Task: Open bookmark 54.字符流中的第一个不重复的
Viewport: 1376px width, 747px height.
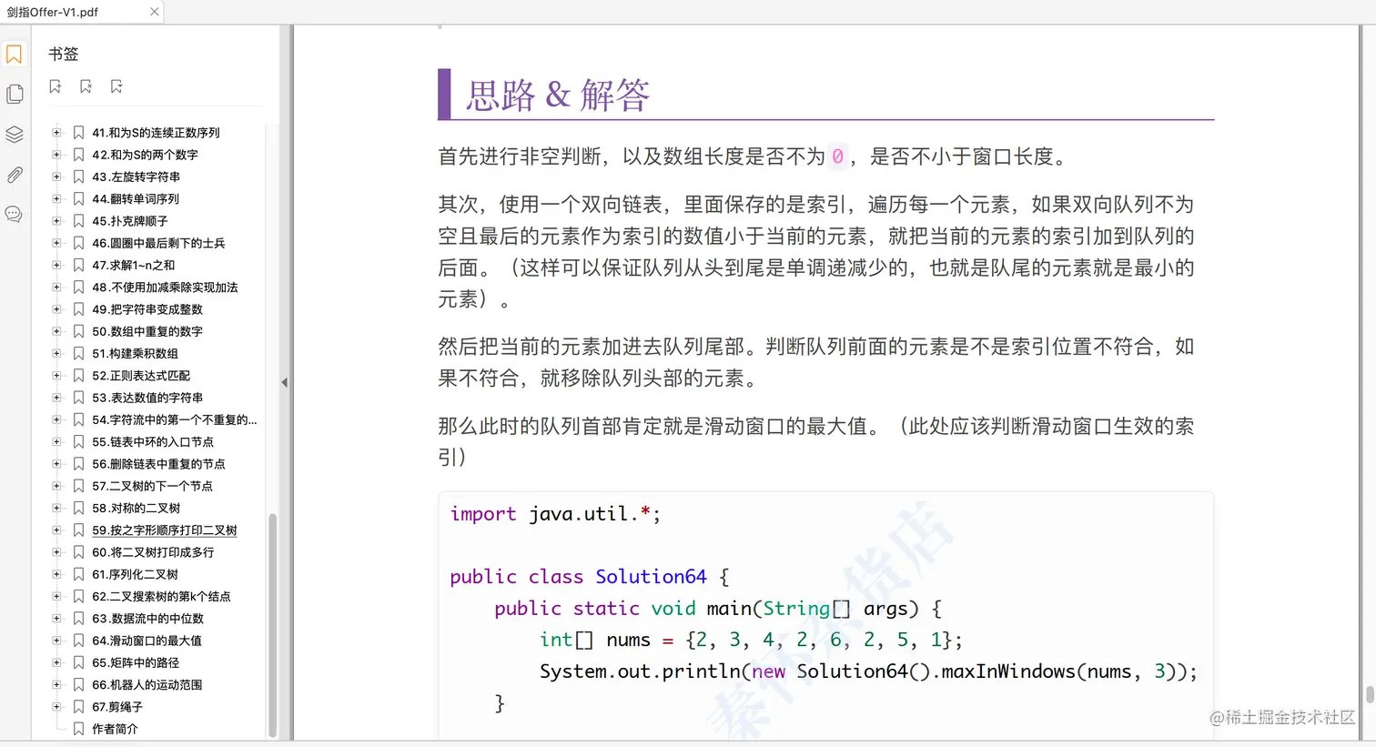Action: click(175, 419)
